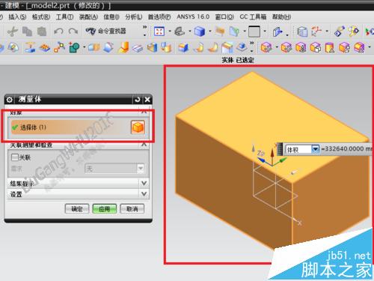
Task: Reset the Measure Bodies dialog with arrow icon
Action: pos(138,100)
